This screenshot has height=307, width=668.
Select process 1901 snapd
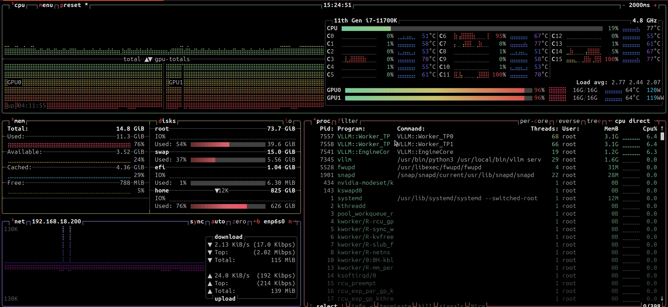click(x=483, y=175)
